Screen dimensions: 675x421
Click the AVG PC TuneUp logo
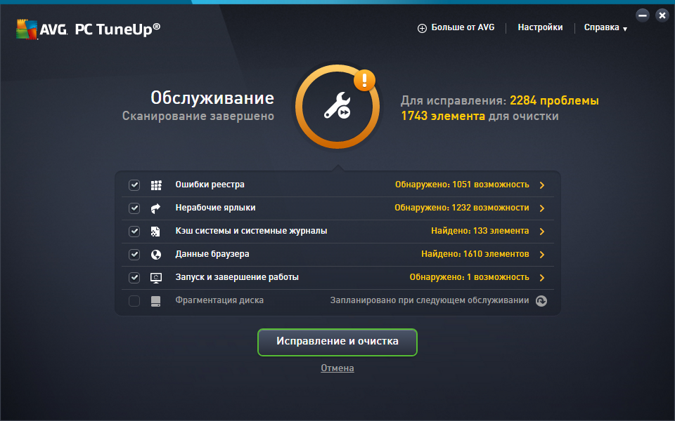tap(88, 29)
